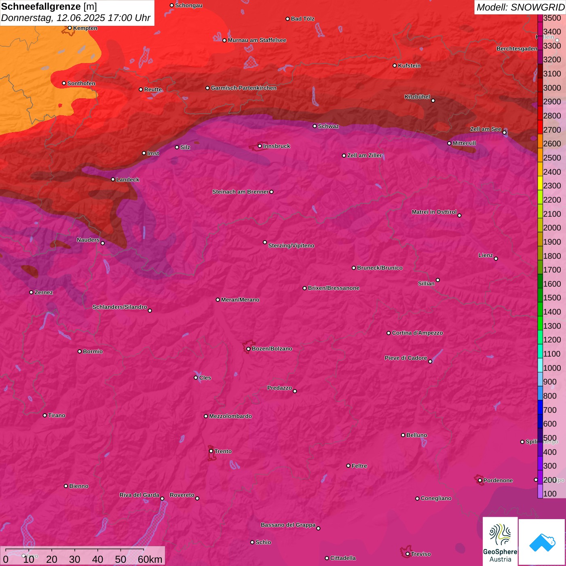566x566 pixels.
Task: Click the Kitzbühel location dot
Action: coord(433,100)
